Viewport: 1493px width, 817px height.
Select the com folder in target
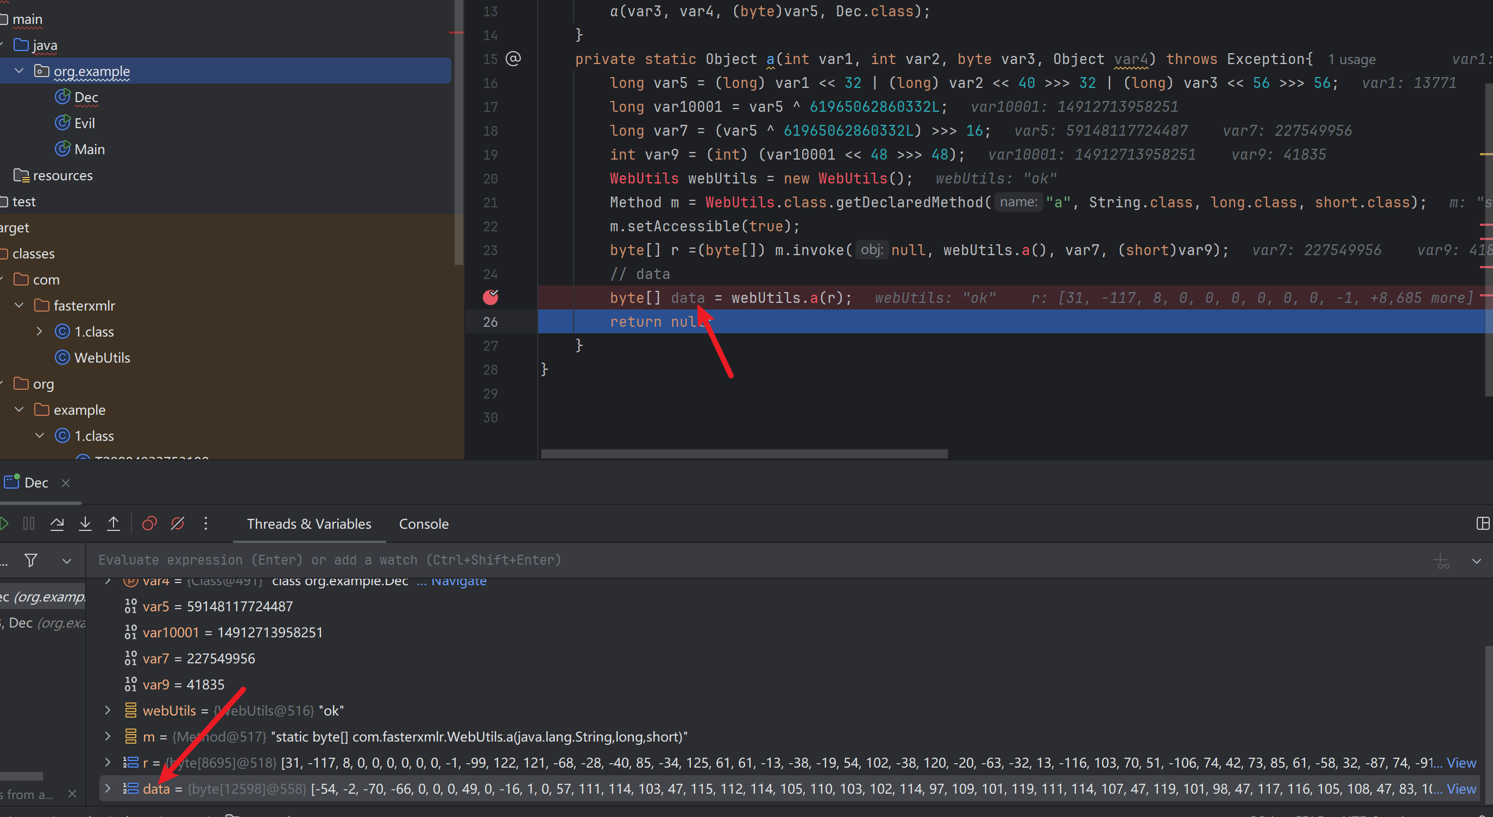[46, 280]
